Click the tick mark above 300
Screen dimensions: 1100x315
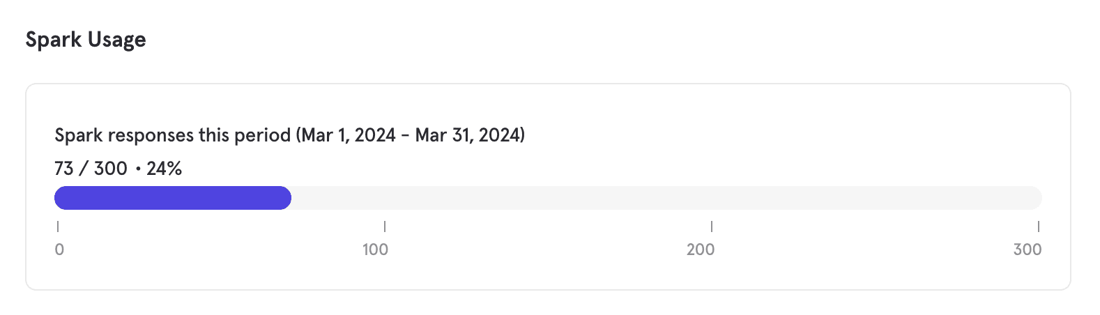[x=1039, y=226]
